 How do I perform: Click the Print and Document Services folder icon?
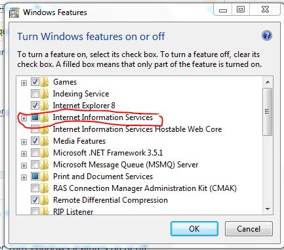click(45, 177)
